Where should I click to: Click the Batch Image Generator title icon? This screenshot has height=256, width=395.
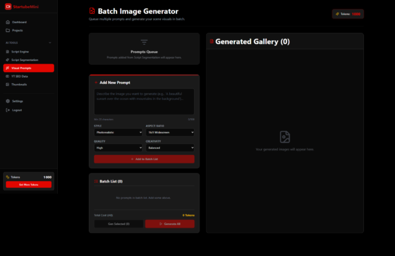coord(92,11)
